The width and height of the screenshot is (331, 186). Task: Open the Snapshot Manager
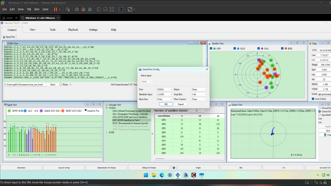pos(90,9)
